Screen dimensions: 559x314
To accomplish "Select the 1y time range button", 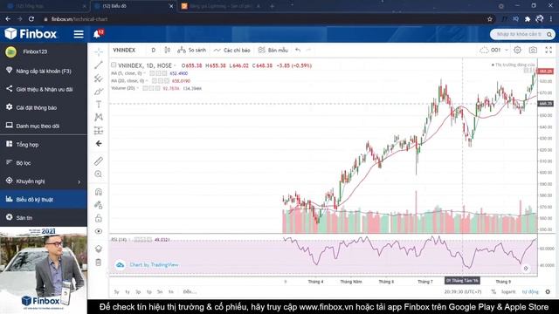I will pos(128,292).
